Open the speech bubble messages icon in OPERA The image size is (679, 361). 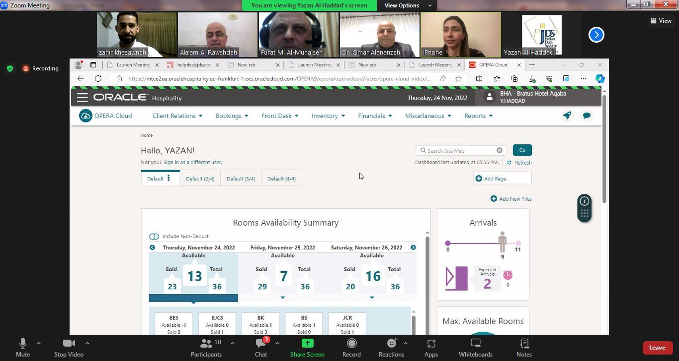point(587,116)
